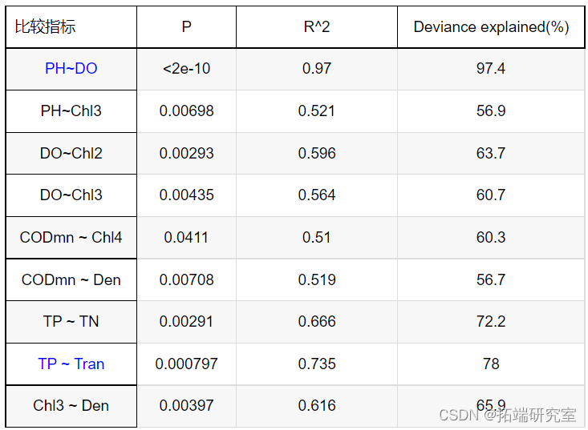The height and width of the screenshot is (430, 588).
Task: Select the TP ~ TN row label
Action: coord(71,321)
